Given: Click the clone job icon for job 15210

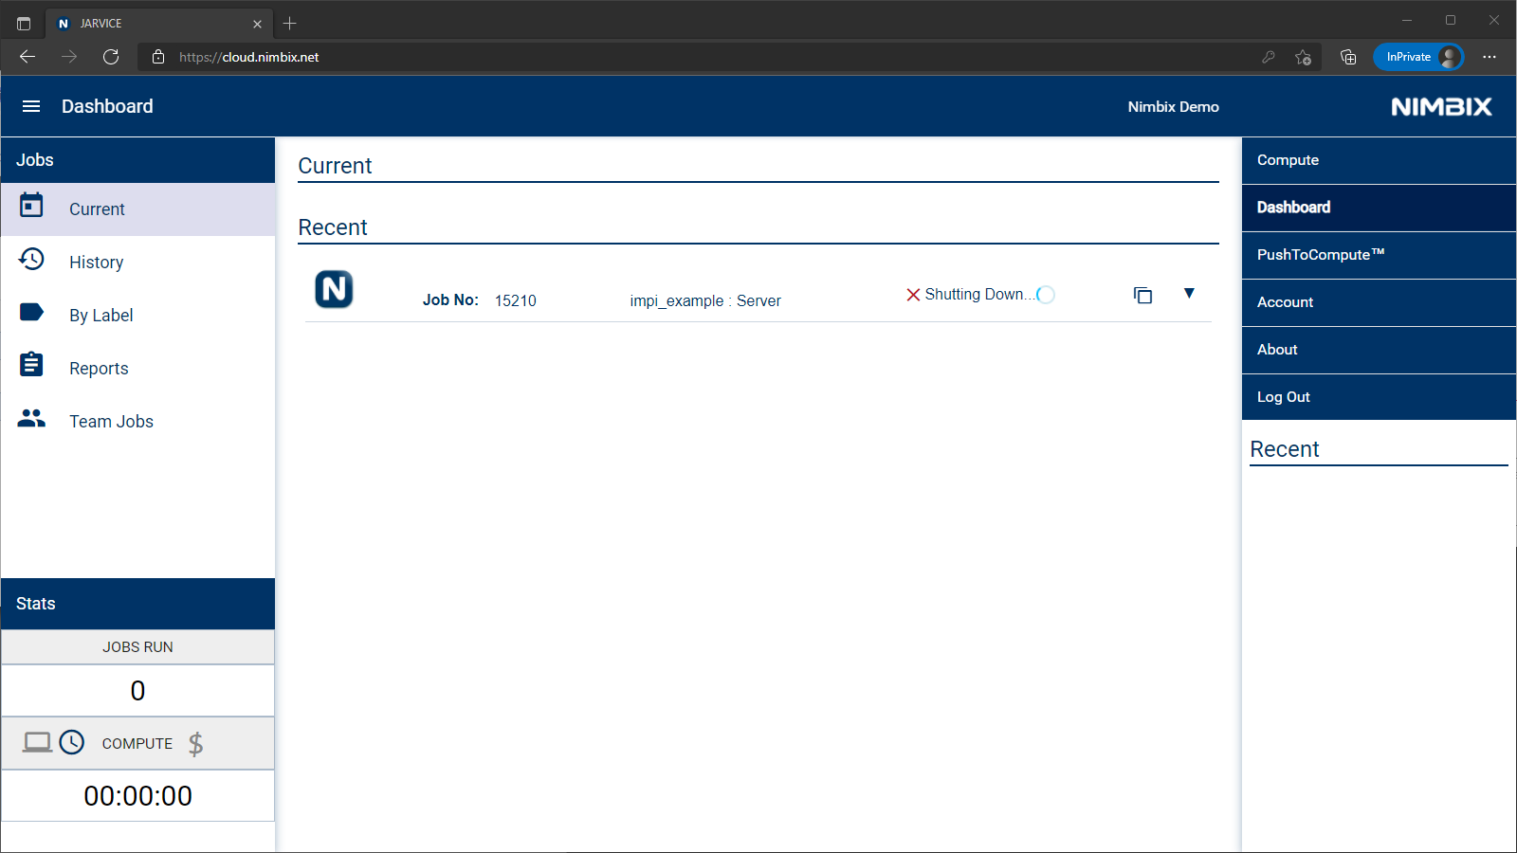Looking at the screenshot, I should click(x=1143, y=295).
